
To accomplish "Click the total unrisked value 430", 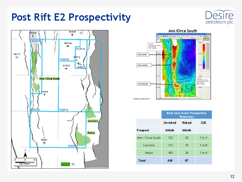I will point(170,160).
